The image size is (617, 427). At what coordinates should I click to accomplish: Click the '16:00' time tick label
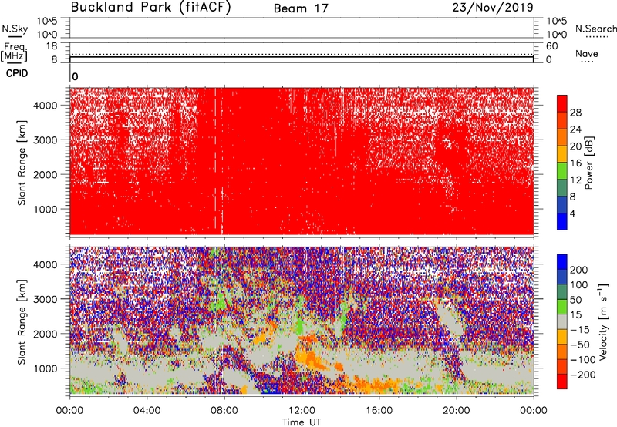coord(379,411)
